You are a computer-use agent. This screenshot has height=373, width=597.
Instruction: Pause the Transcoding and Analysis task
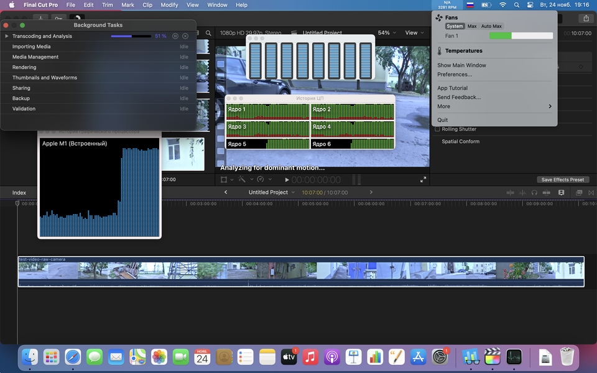coord(175,36)
